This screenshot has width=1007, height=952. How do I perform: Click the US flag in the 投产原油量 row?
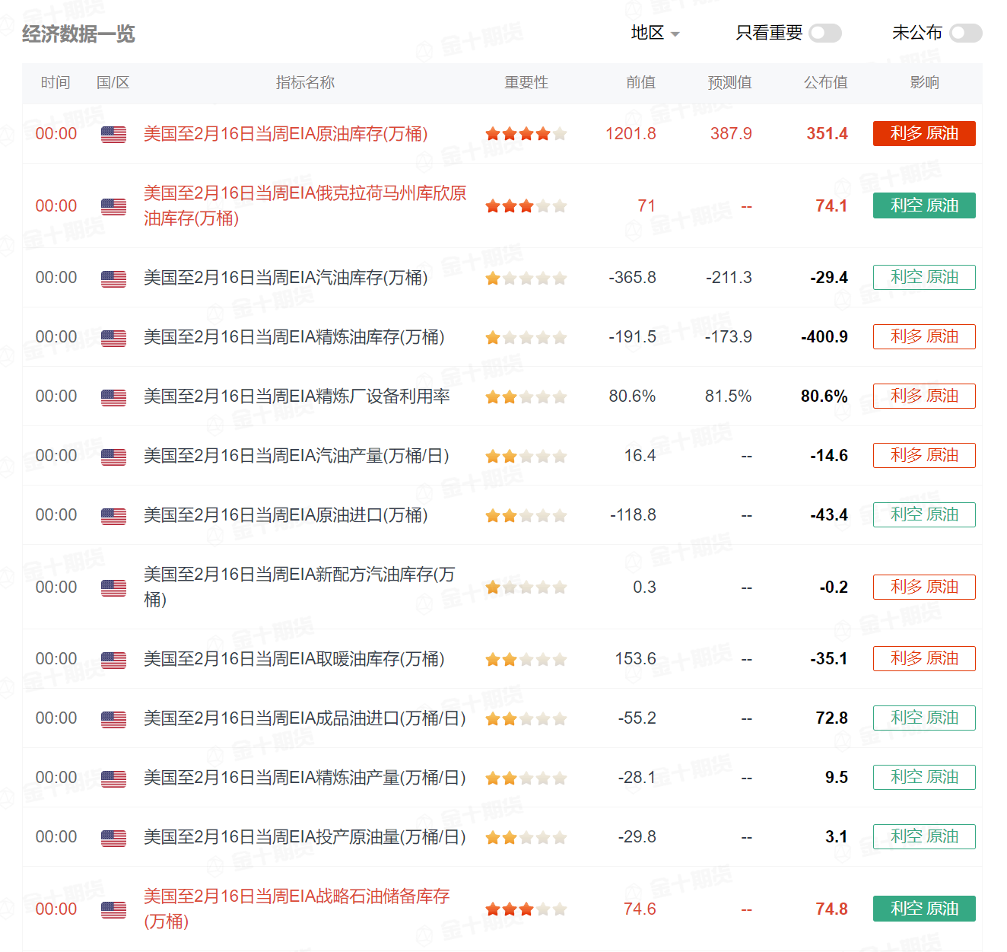(x=113, y=838)
